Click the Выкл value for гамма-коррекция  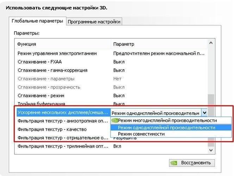point(119,70)
